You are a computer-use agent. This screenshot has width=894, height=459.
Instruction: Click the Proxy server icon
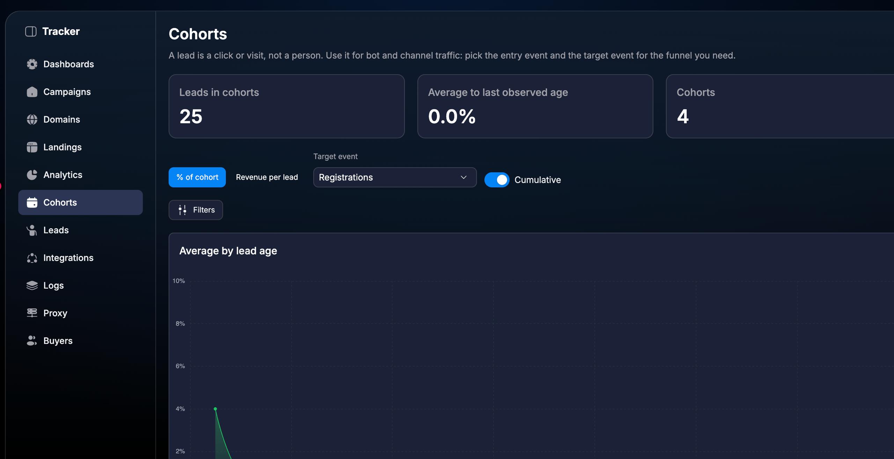[32, 313]
